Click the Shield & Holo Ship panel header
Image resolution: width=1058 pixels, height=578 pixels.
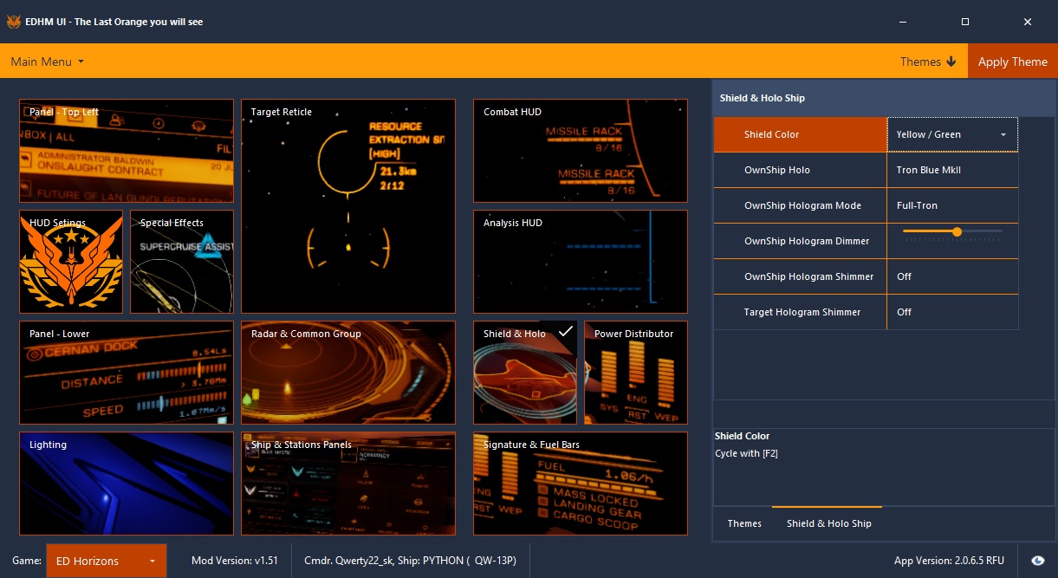click(884, 98)
